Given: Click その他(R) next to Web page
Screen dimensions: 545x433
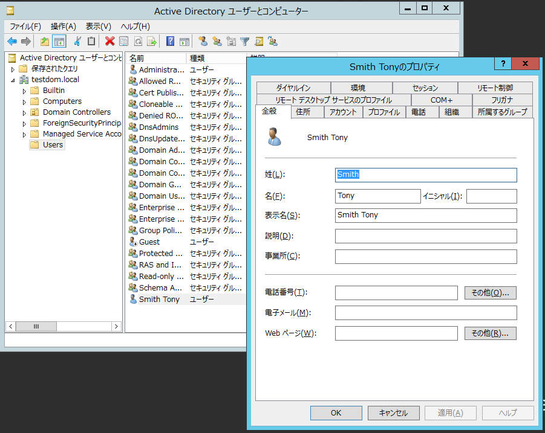Looking at the screenshot, I should 491,333.
